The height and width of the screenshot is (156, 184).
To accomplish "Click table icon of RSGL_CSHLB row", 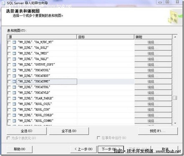I will pos(14,115).
